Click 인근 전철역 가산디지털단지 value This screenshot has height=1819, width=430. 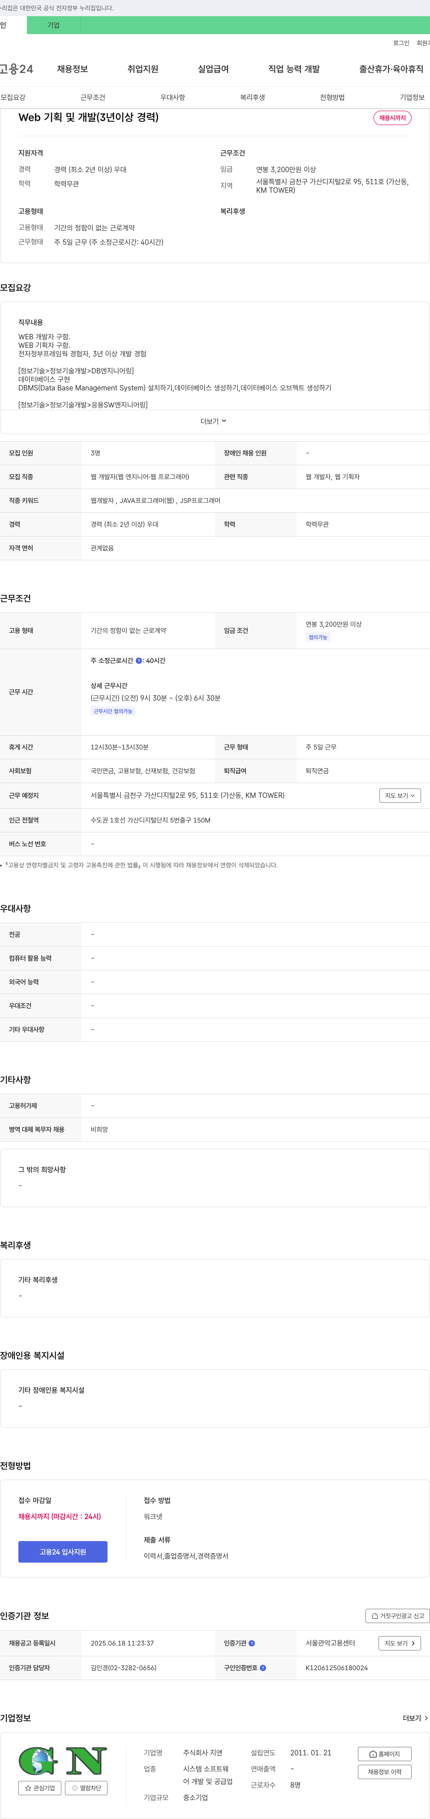(x=150, y=821)
